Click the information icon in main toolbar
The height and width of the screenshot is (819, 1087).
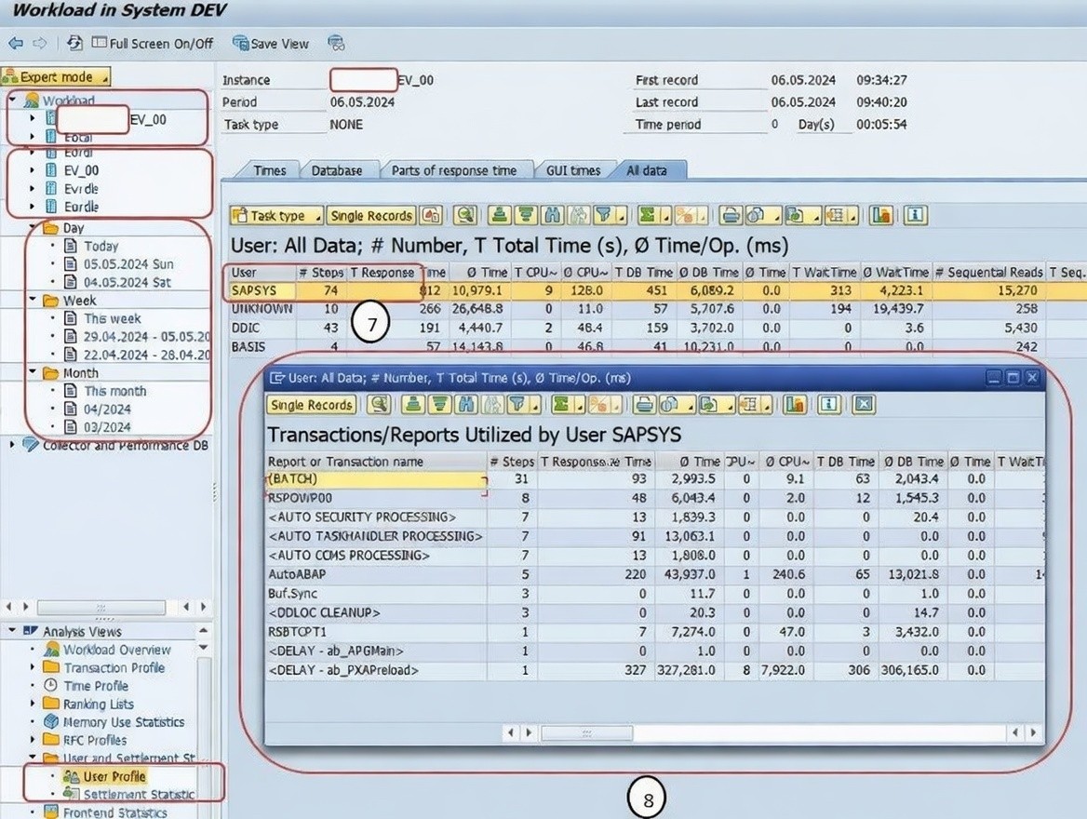916,216
